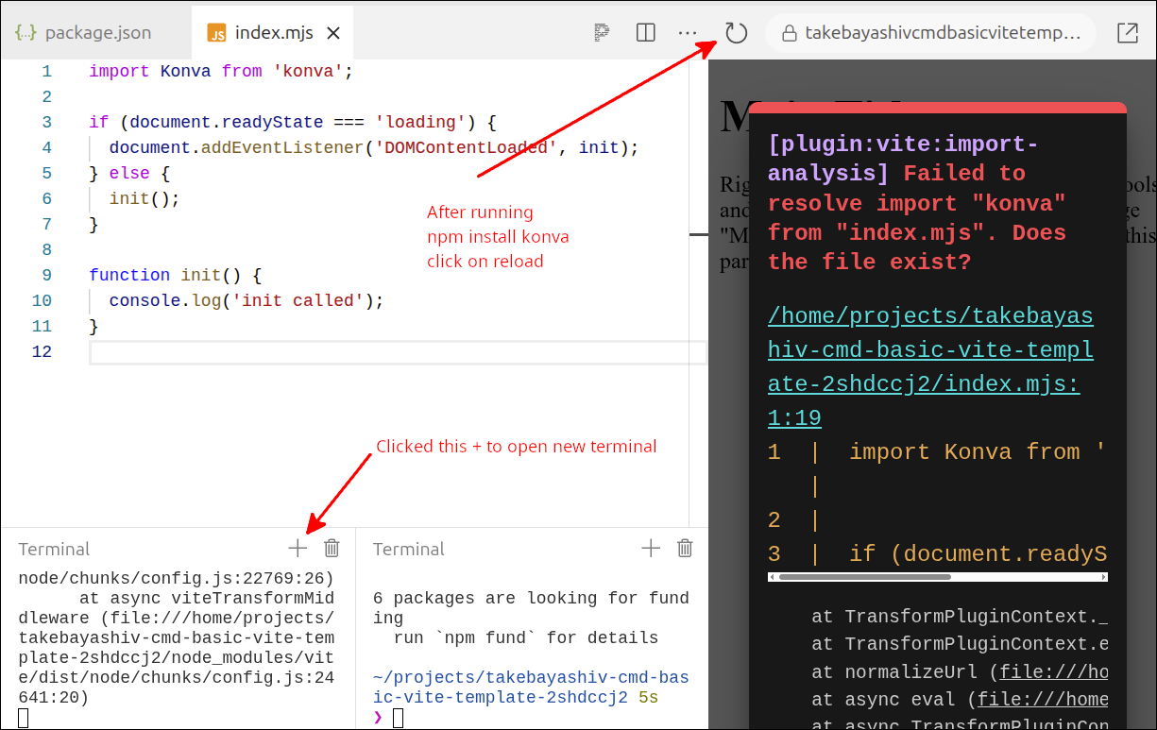The image size is (1157, 730).
Task: Place the cursor on empty line 12
Action: tap(378, 352)
